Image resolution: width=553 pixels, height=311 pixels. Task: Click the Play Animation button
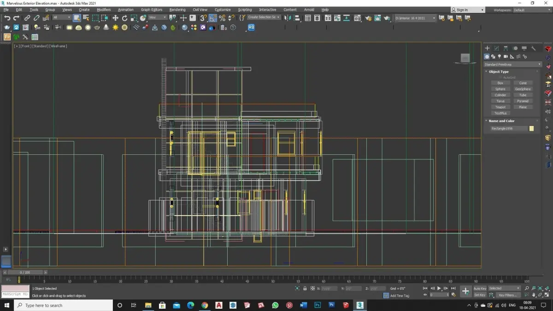click(439, 288)
